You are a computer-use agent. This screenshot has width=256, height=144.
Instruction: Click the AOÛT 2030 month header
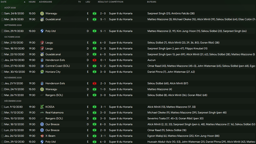coord(10,8)
